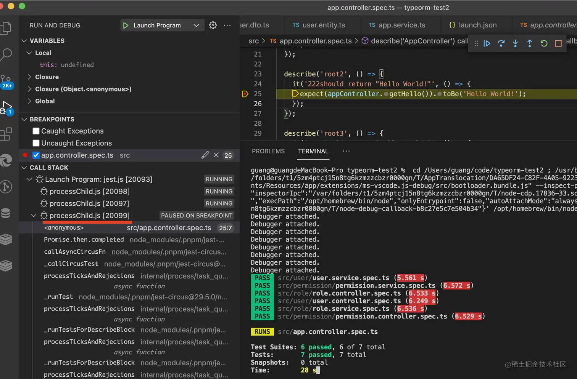Disable the app.controller.spec.ts breakpoint checkbox

pos(36,155)
